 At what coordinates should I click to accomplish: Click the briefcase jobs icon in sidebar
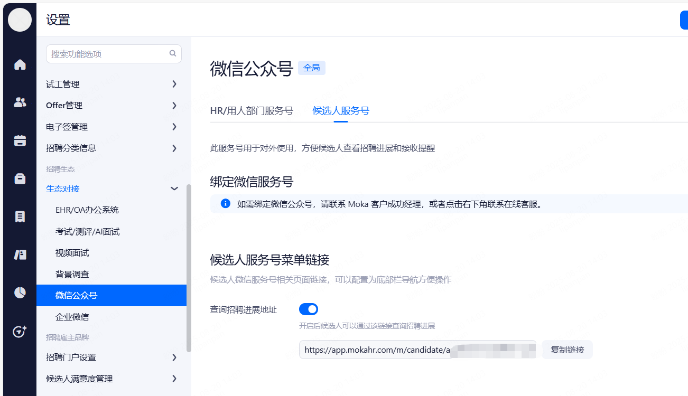click(x=20, y=178)
